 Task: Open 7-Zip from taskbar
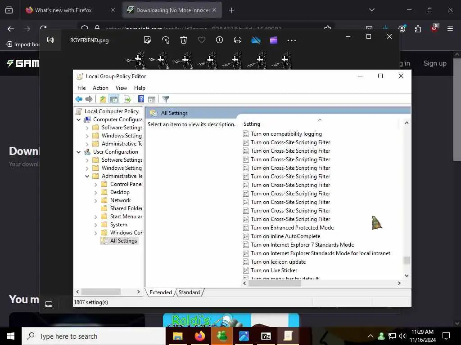pyautogui.click(x=266, y=336)
